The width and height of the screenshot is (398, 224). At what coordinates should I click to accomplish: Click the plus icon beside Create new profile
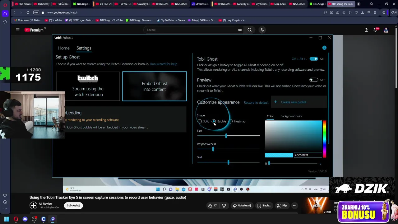275,102
